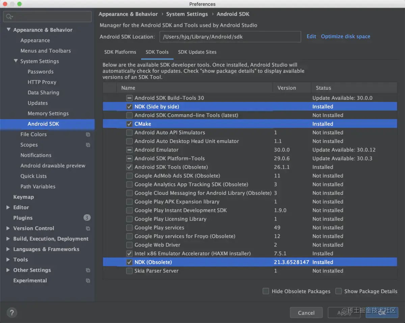
Task: Uncheck the CMake checkbox
Action: [129, 124]
